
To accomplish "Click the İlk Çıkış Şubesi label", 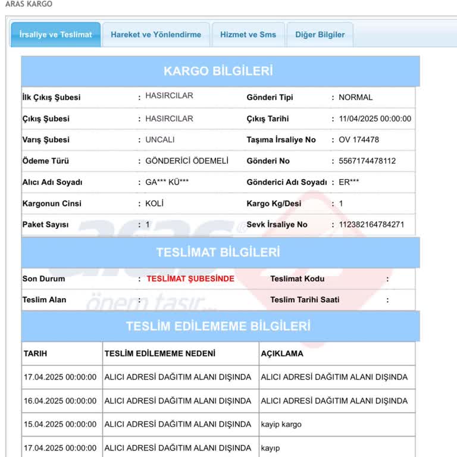I will pyautogui.click(x=51, y=98).
